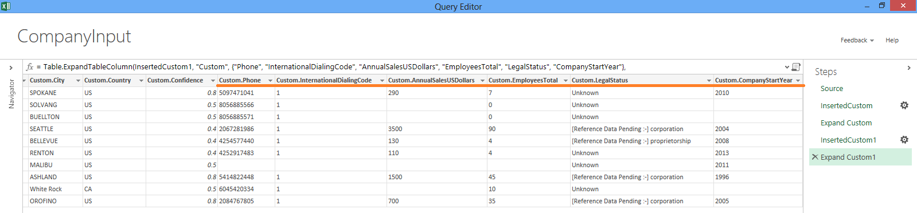
Task: Minimize the Query Editor window
Action: (x=867, y=6)
